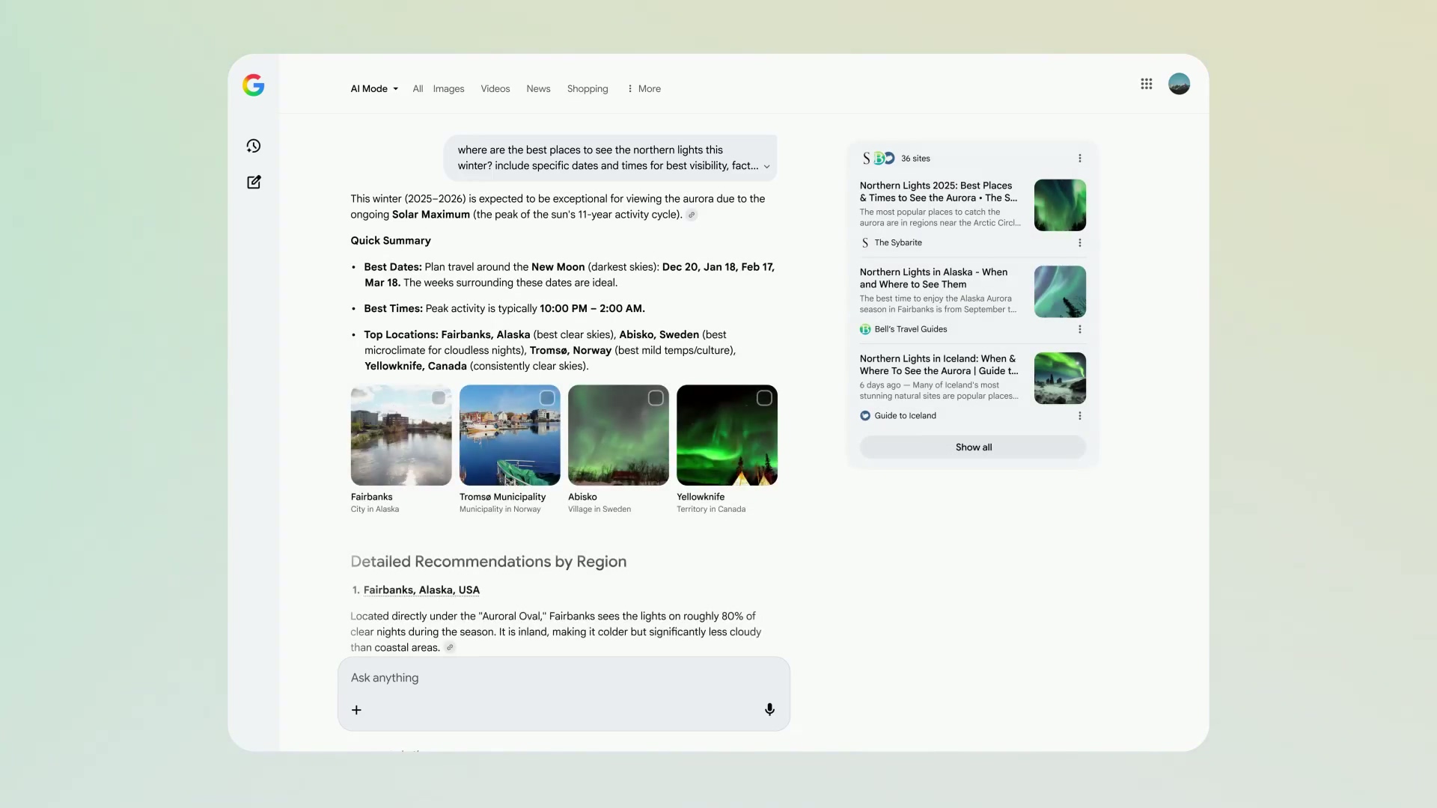Viewport: 1437px width, 808px height.
Task: Click the Ask anything input field
Action: pos(554,678)
